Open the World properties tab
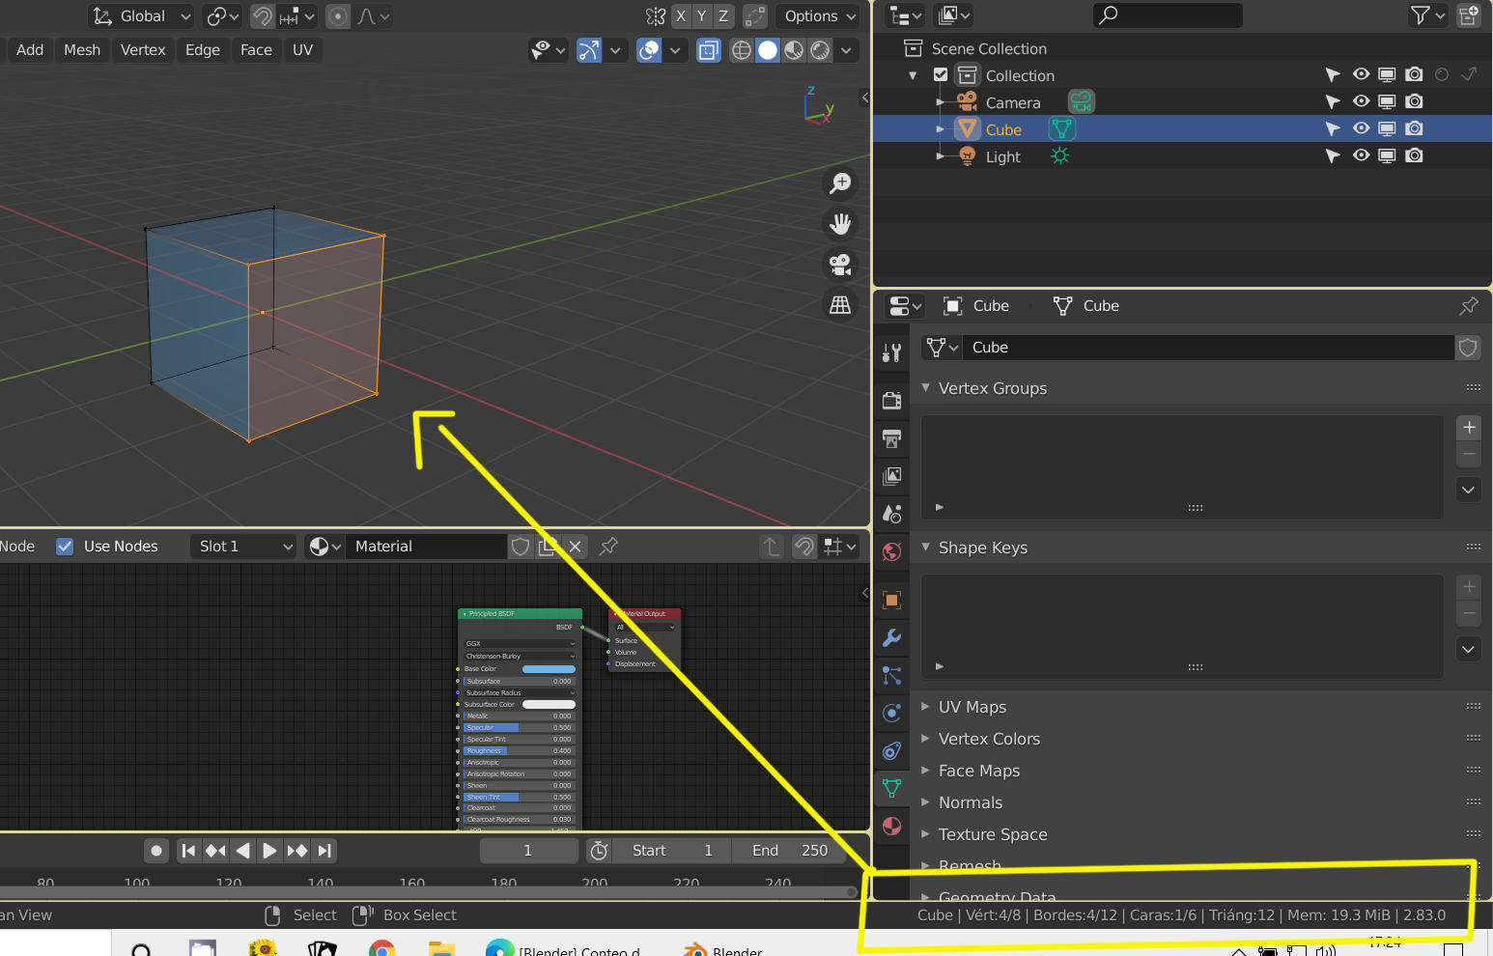 click(x=892, y=551)
